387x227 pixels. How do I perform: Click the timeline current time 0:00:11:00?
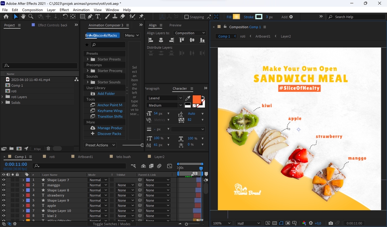(x=16, y=164)
